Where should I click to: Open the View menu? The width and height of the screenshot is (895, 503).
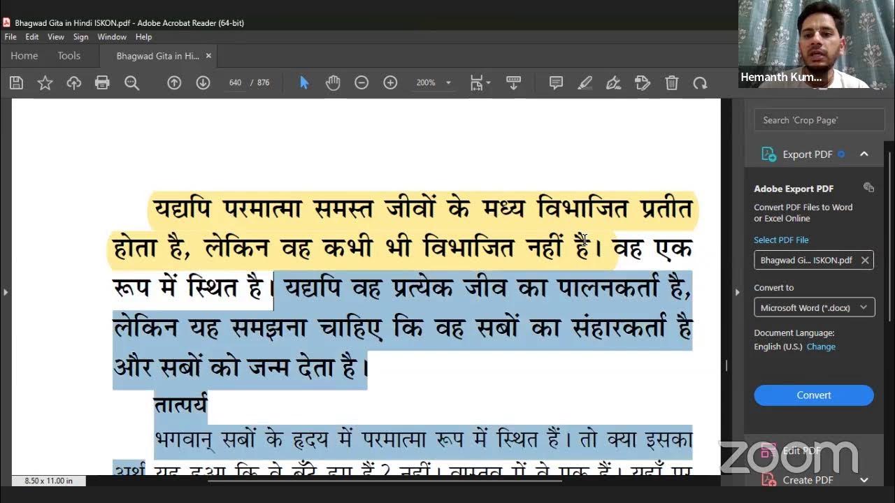click(56, 37)
